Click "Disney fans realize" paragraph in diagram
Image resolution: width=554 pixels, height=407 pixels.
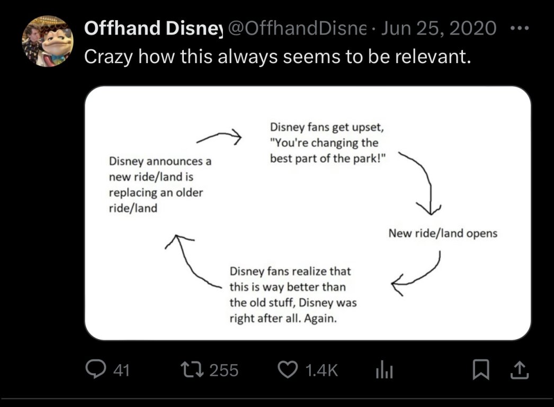point(293,295)
